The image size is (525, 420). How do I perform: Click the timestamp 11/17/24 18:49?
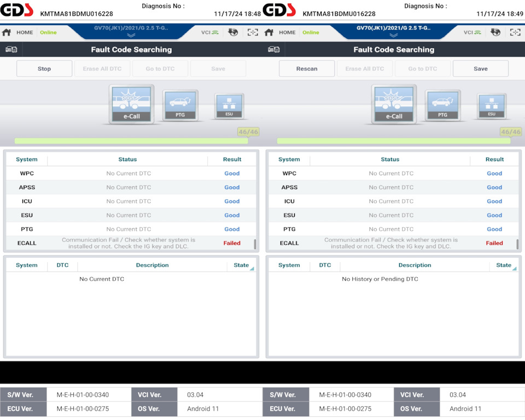499,14
